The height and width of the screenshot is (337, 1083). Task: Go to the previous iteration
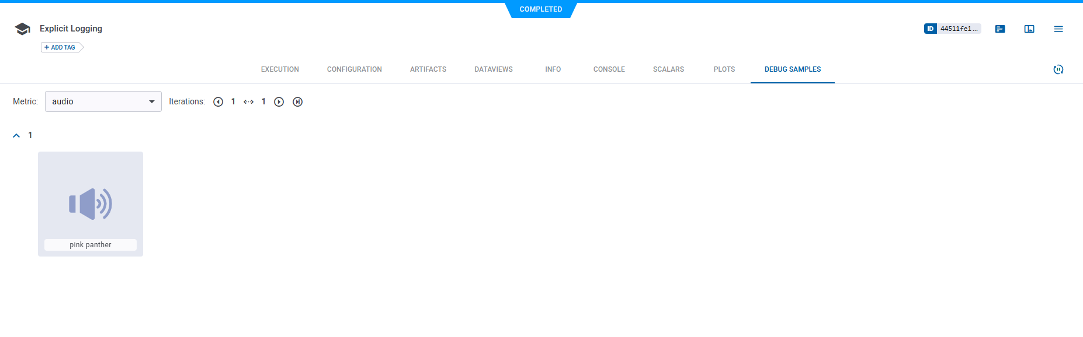click(x=218, y=102)
